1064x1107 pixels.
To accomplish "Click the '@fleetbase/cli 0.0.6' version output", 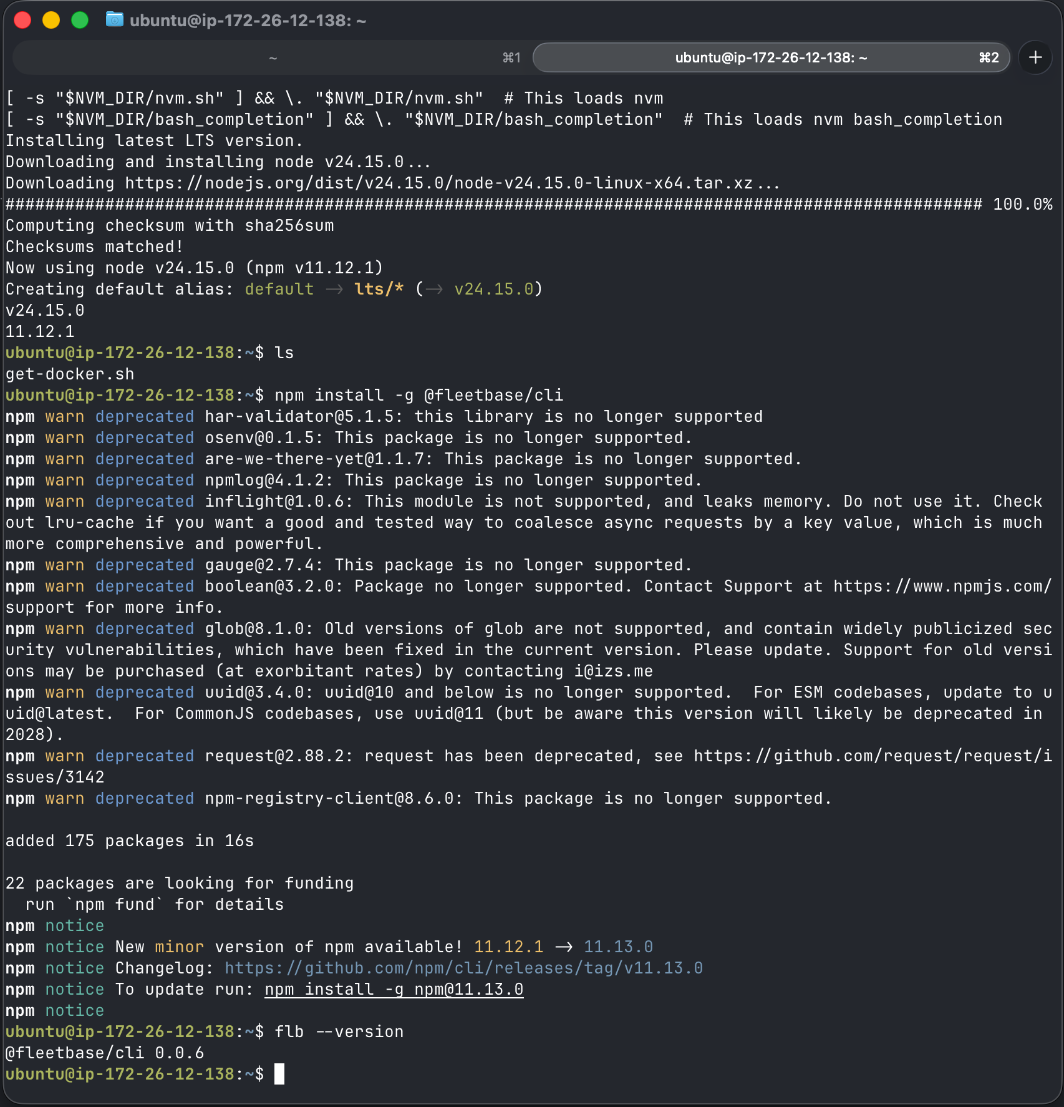I will click(x=105, y=1053).
